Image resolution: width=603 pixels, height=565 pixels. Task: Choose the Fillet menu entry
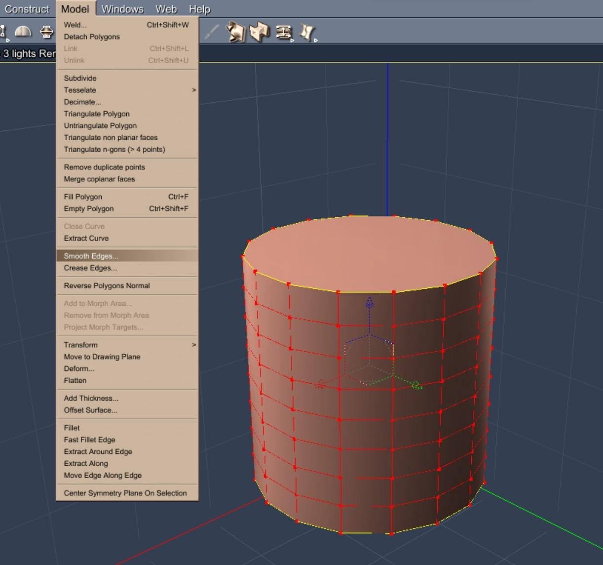click(x=127, y=428)
